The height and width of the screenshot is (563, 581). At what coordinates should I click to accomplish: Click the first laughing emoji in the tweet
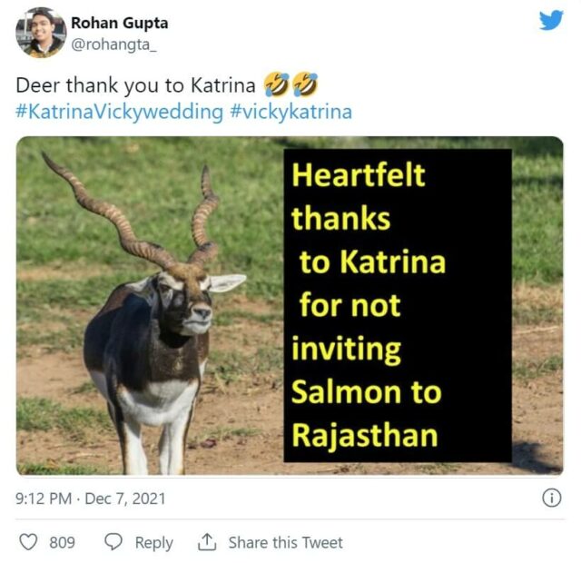(277, 85)
